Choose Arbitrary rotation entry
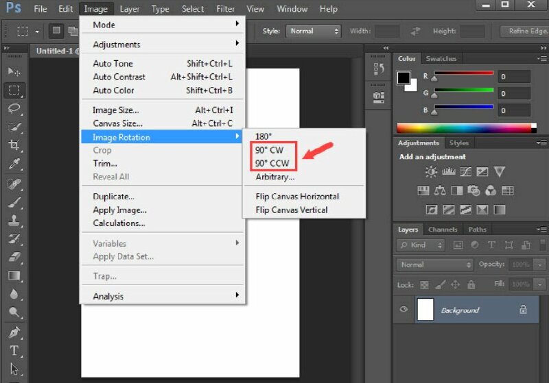The image size is (549, 383). 275,177
